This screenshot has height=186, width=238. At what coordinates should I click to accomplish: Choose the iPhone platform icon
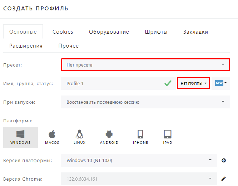point(140,137)
